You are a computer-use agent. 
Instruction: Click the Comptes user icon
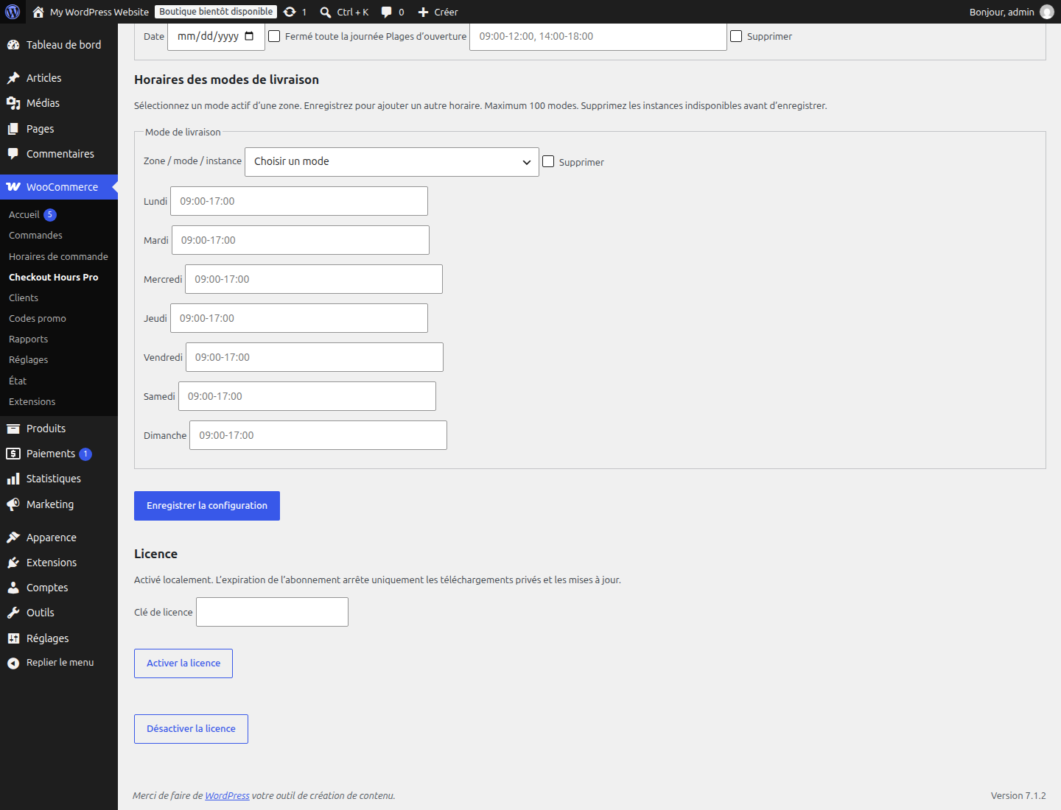(x=13, y=588)
